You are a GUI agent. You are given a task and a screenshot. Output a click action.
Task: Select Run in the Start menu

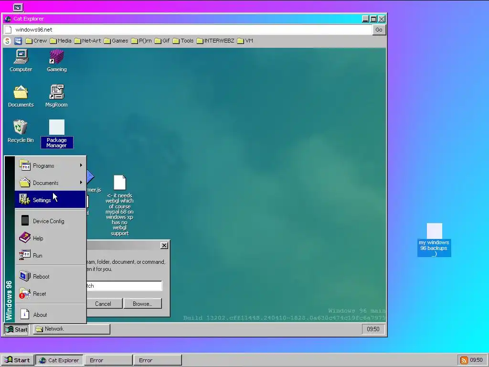50,255
